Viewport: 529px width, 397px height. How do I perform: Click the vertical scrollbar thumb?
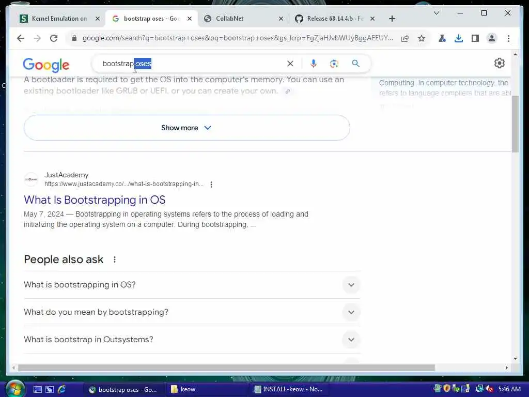[x=515, y=124]
